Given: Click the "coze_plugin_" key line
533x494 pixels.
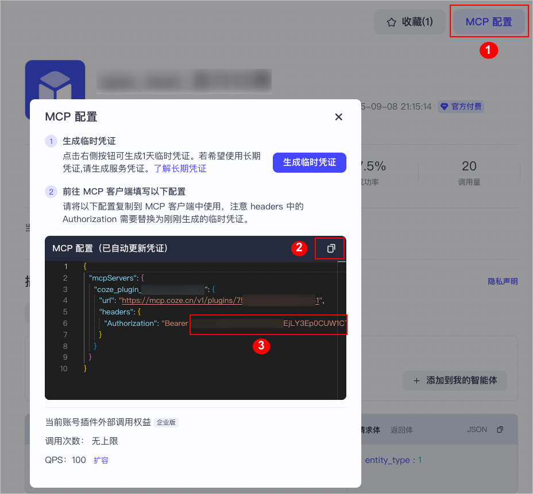Looking at the screenshot, I should pyautogui.click(x=155, y=289).
